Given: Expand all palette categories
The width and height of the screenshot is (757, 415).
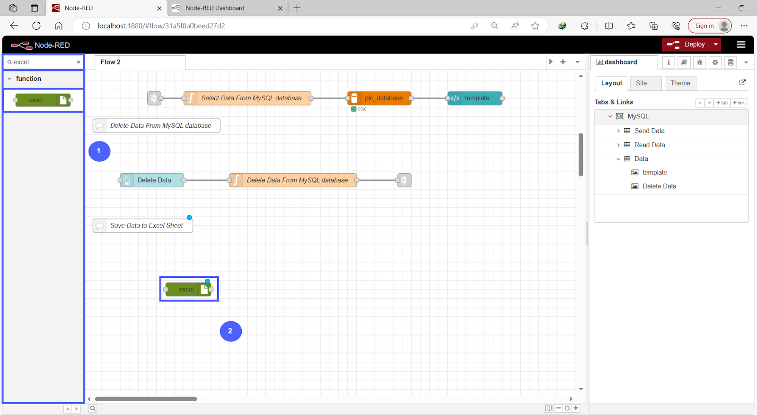Looking at the screenshot, I should pos(76,409).
